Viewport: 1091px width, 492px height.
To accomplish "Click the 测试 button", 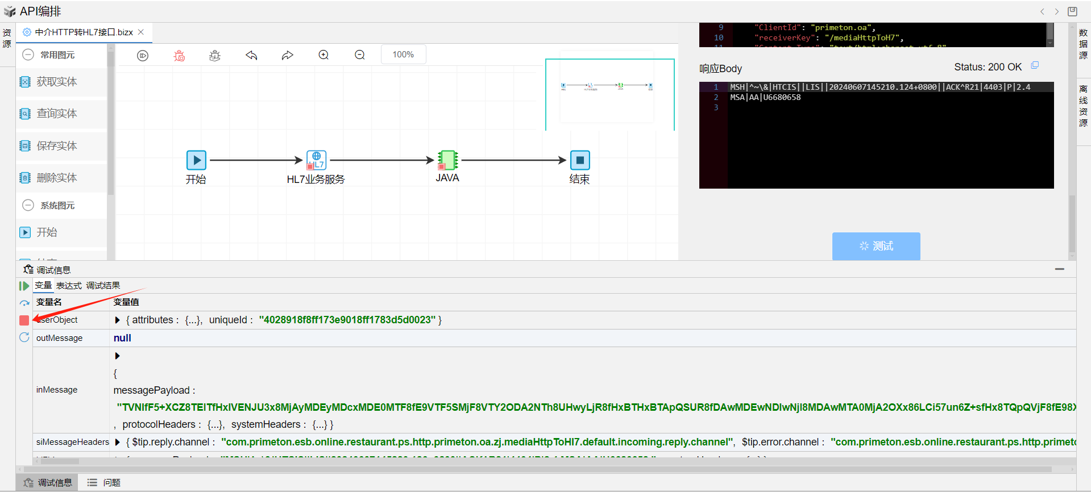I will [876, 246].
